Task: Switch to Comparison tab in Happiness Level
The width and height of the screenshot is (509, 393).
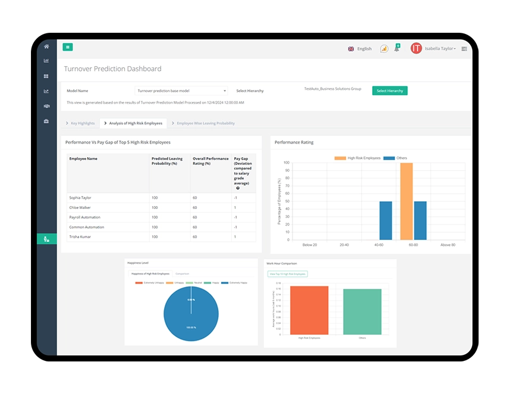Action: 182,274
